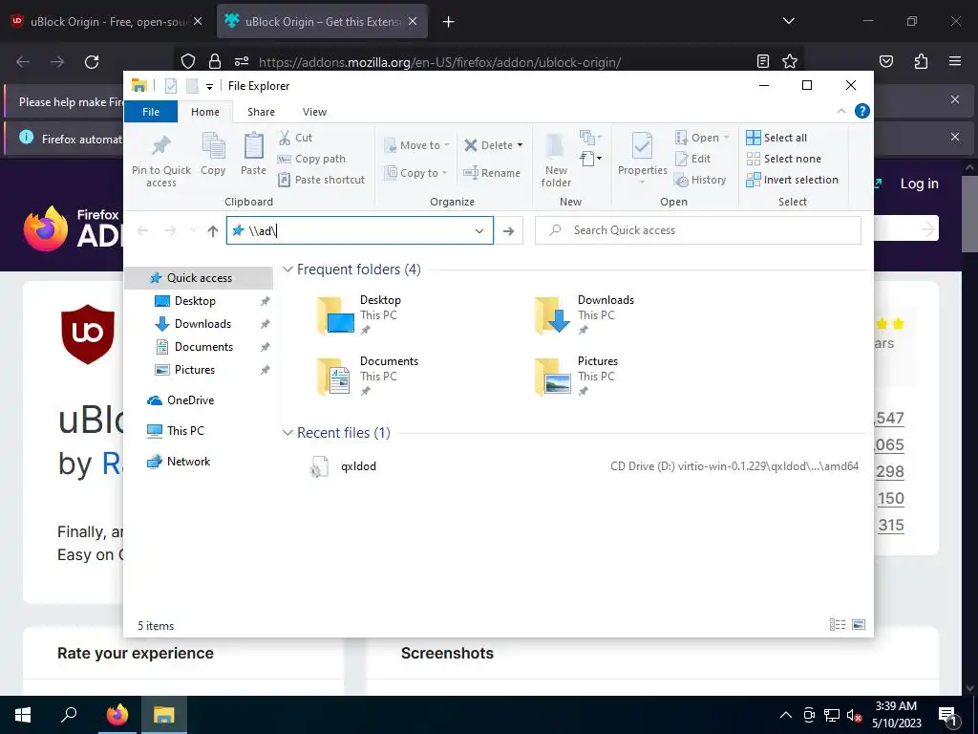Select the Documents frequent folder icon

click(x=333, y=377)
